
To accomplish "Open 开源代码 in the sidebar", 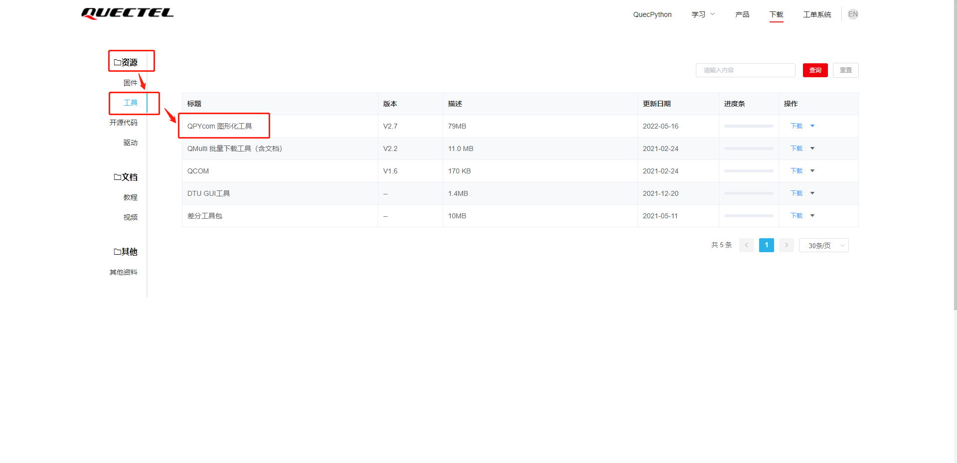I will pos(124,123).
